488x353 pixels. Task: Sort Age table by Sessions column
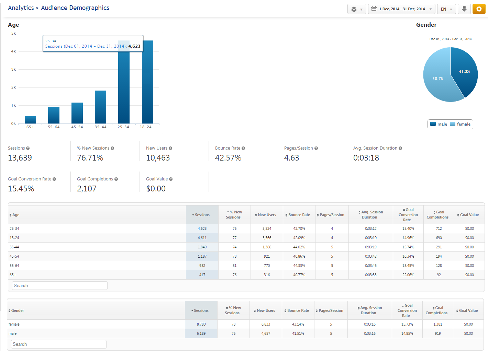202,215
